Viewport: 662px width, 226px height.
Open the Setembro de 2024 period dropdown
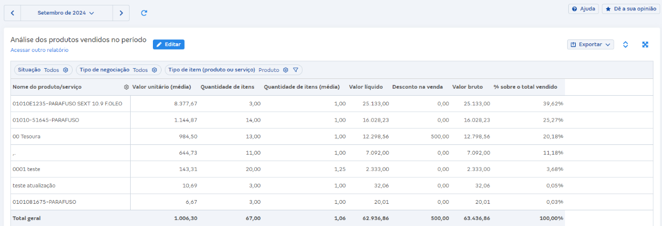66,13
